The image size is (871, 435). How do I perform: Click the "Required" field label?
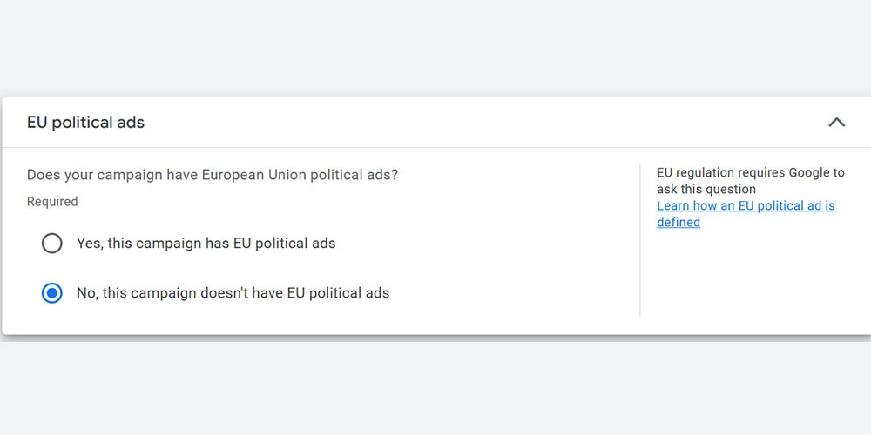(x=52, y=202)
